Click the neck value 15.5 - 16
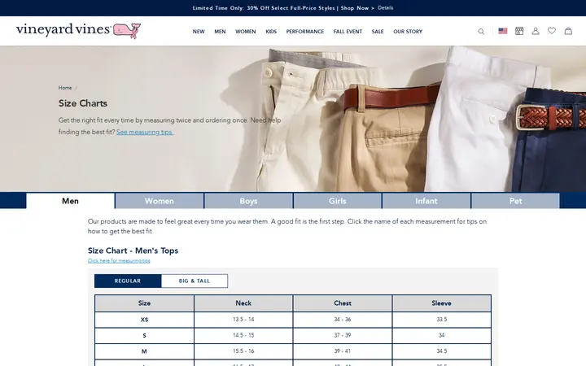 pyautogui.click(x=243, y=351)
